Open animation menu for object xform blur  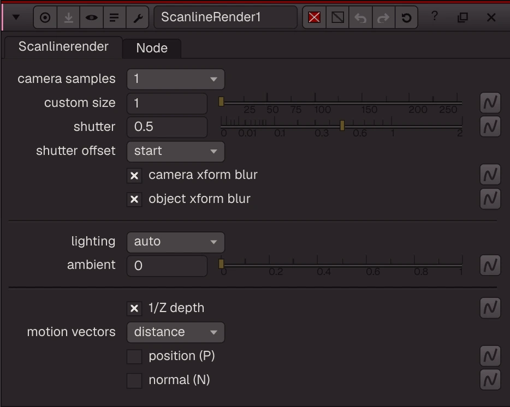pos(490,199)
